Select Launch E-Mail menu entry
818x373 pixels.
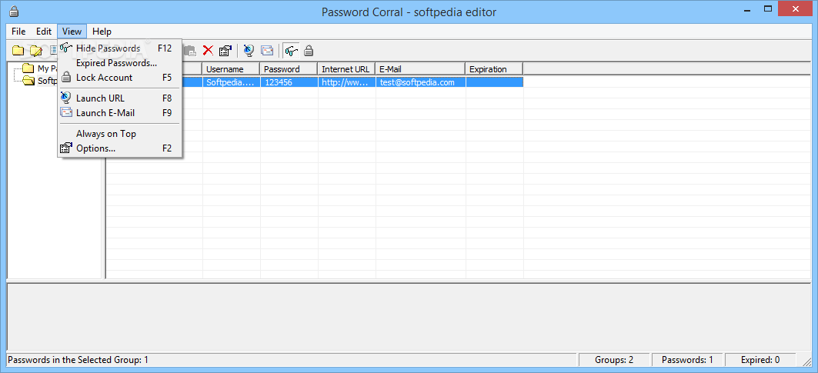pyautogui.click(x=119, y=113)
